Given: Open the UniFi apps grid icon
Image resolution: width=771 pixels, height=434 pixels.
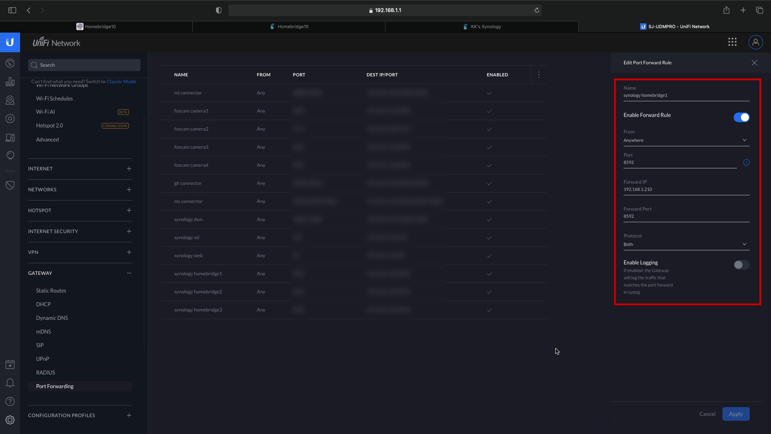Looking at the screenshot, I should point(732,42).
